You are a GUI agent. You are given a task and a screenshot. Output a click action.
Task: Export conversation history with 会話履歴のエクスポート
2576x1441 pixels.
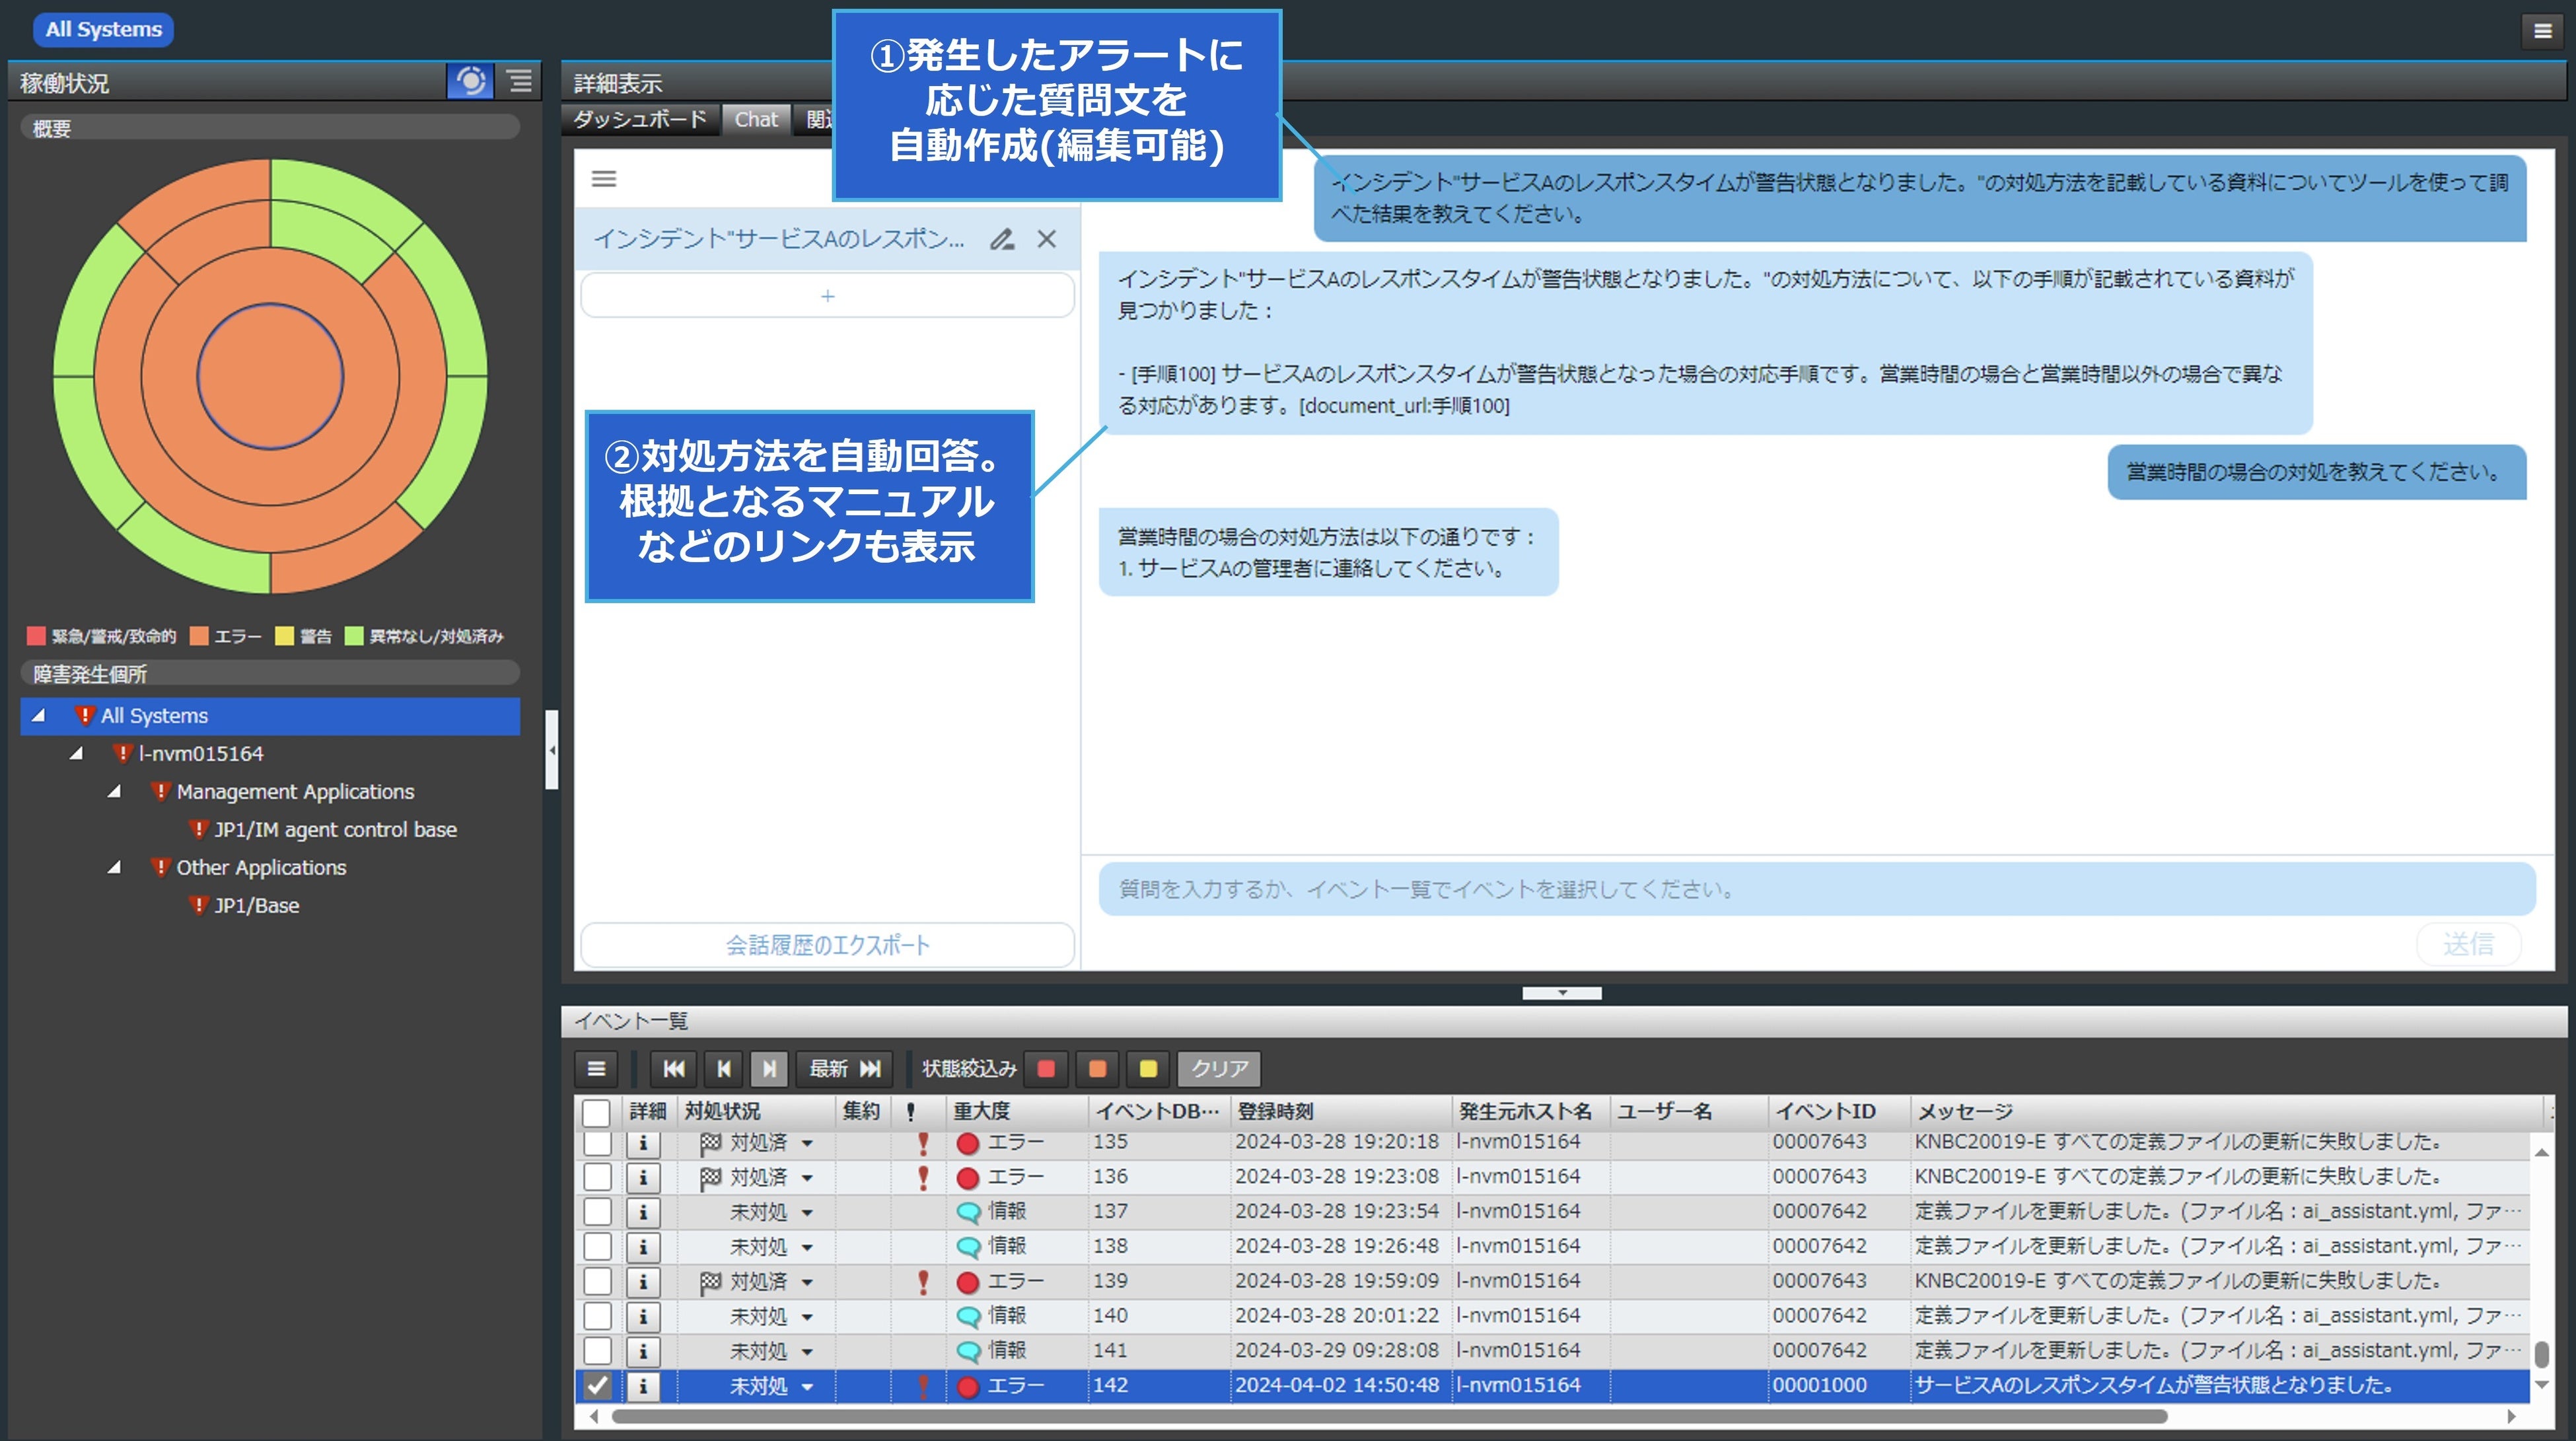827,944
